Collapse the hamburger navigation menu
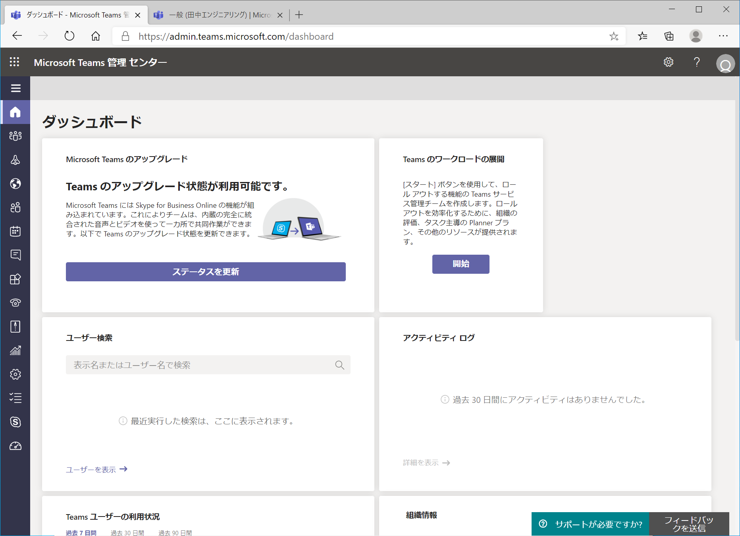Viewport: 740px width, 536px height. pos(15,88)
